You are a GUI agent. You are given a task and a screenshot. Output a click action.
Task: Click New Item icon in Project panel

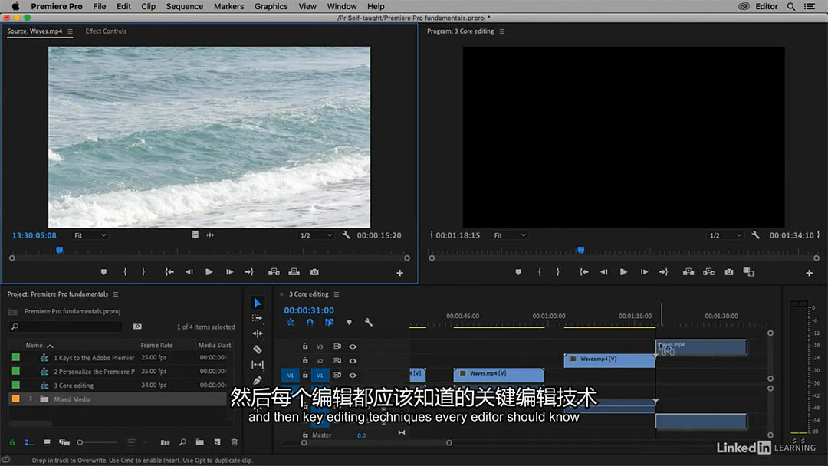coord(217,442)
